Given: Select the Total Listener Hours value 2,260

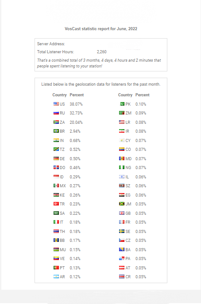Looking at the screenshot, I should 101,52.
